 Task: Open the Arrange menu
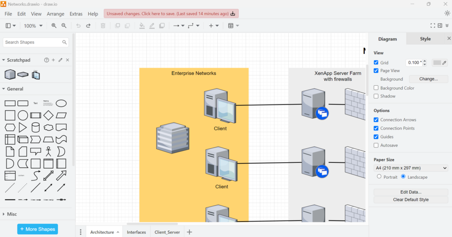coord(56,14)
